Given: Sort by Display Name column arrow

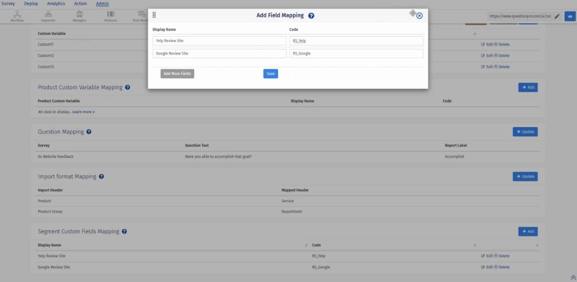Looking at the screenshot, I should tap(306, 245).
